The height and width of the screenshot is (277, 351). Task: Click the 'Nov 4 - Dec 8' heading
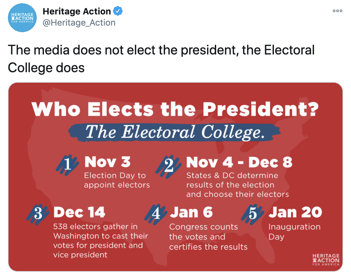point(239,162)
